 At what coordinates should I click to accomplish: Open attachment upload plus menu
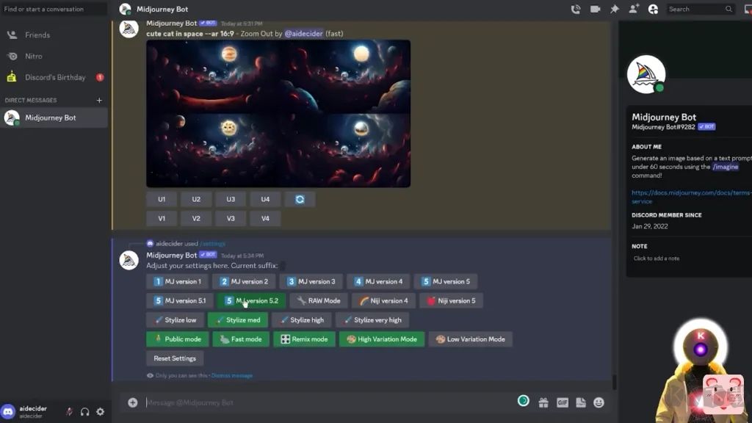pyautogui.click(x=133, y=403)
